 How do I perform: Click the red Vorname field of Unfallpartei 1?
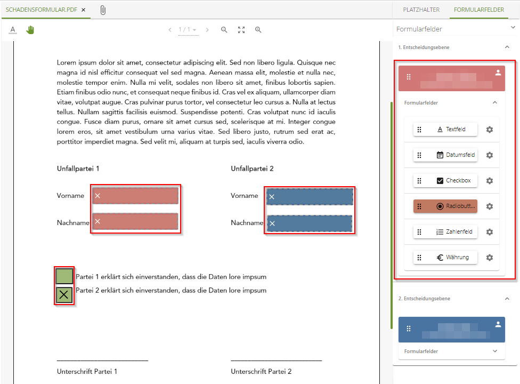(x=135, y=196)
